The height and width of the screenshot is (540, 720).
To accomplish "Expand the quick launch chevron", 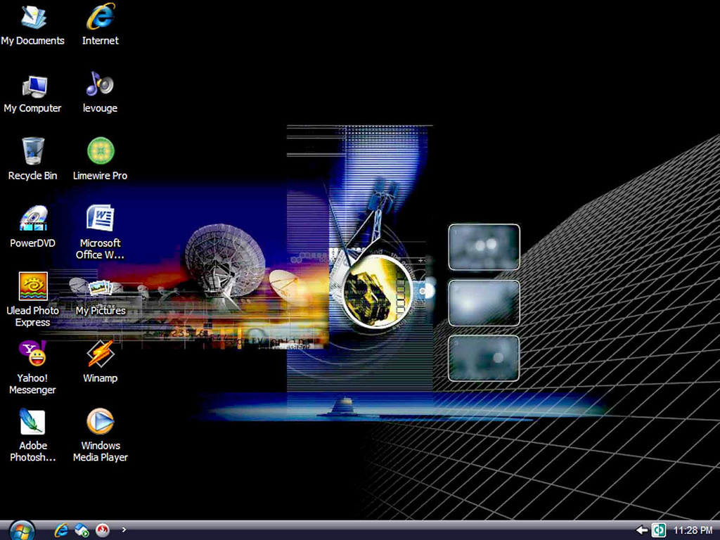I will (x=124, y=530).
